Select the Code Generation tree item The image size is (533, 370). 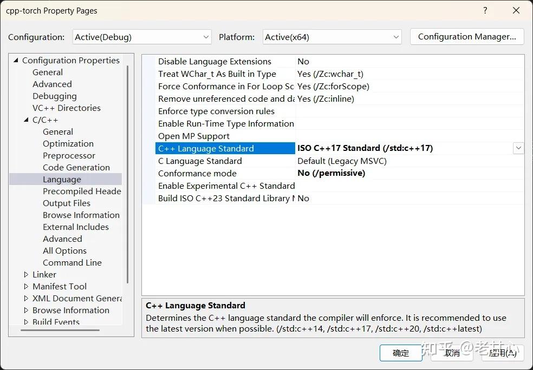tap(76, 167)
